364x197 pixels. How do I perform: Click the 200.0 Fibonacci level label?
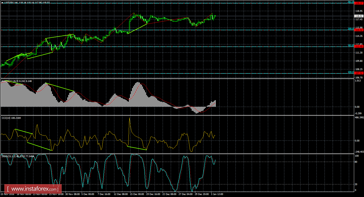tap(351, 29)
